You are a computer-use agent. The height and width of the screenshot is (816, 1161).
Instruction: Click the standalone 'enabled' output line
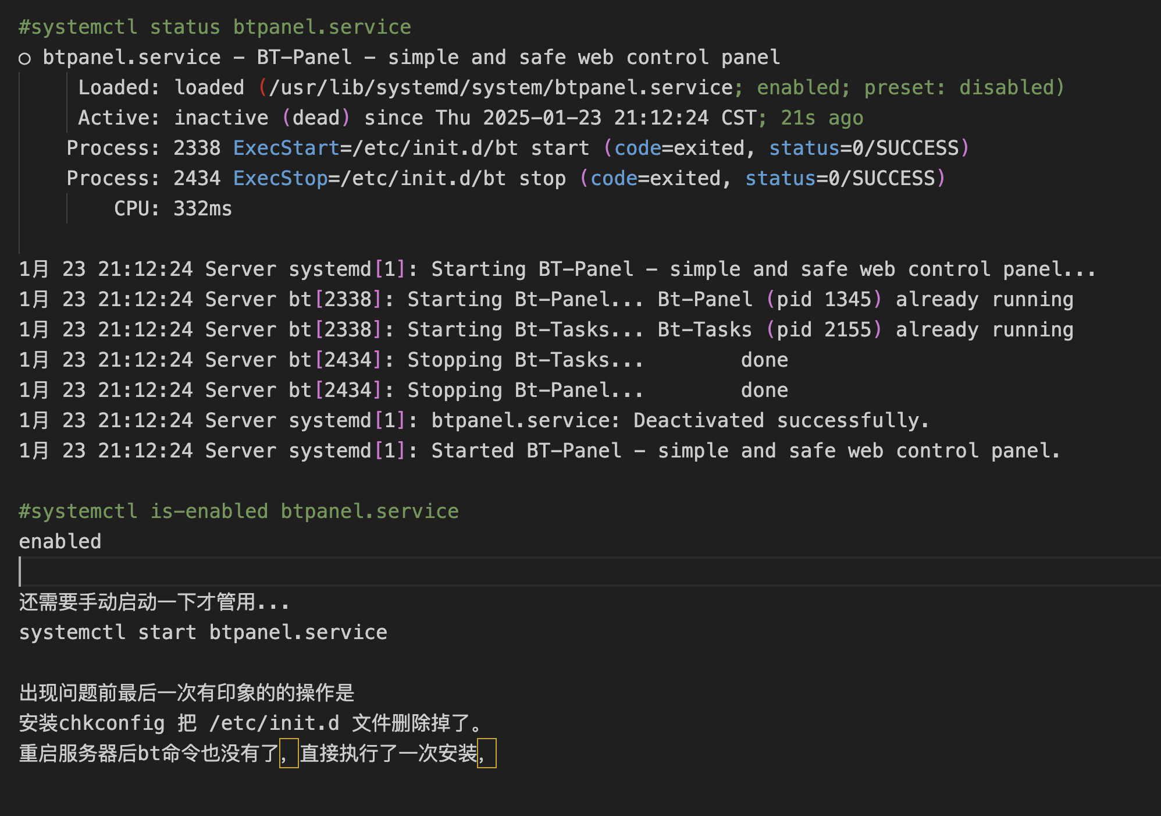tap(60, 541)
